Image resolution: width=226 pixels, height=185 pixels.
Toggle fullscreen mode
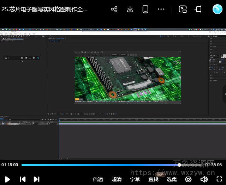pos(219,179)
